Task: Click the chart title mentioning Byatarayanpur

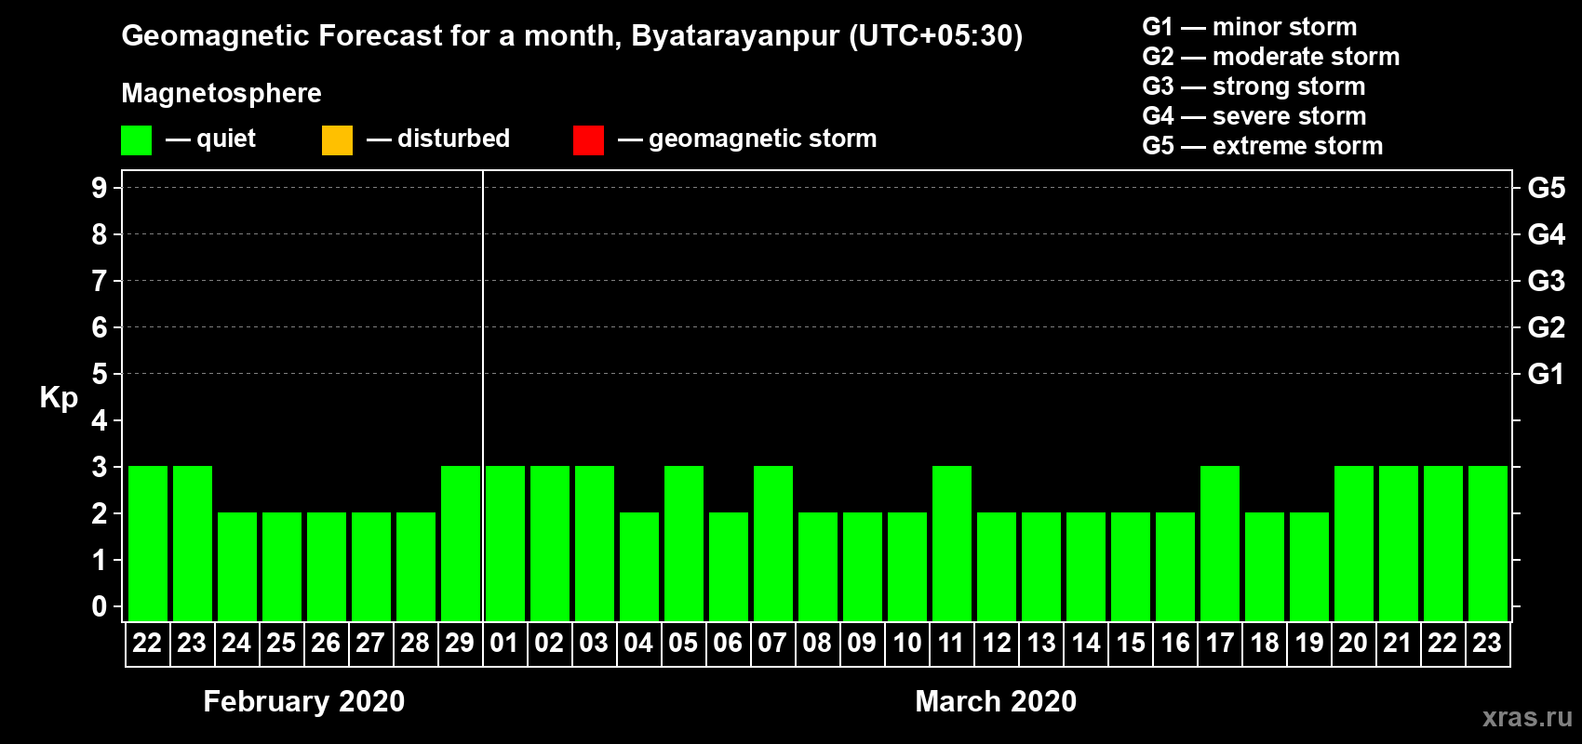Action: click(x=572, y=36)
